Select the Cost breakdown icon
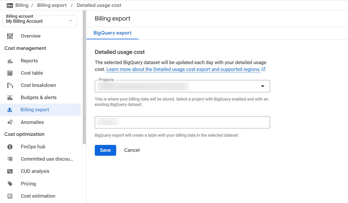Screen dimensions: 348x203 (10, 85)
